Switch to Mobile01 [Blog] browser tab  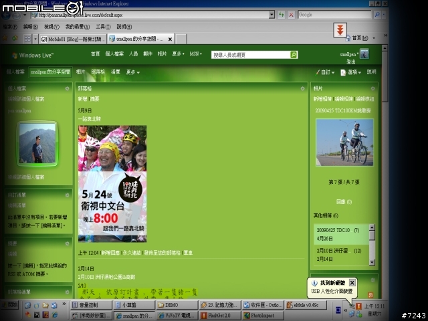pyautogui.click(x=73, y=39)
